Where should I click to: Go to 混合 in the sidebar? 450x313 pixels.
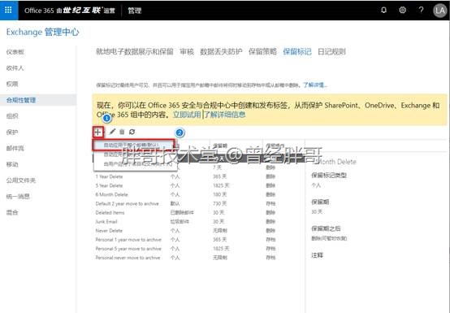12,213
